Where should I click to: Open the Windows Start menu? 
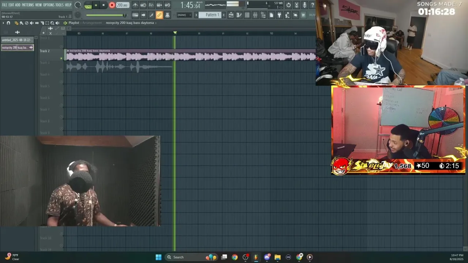(x=158, y=257)
